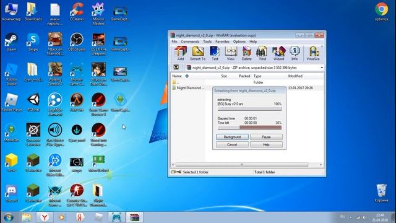Open Windows Explorer from the taskbar
Screen dimensions: 396x223
pyautogui.click(x=27, y=217)
